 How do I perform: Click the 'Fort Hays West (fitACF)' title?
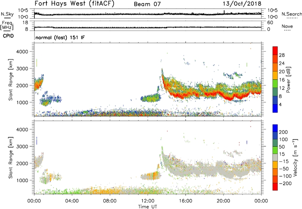click(x=74, y=4)
